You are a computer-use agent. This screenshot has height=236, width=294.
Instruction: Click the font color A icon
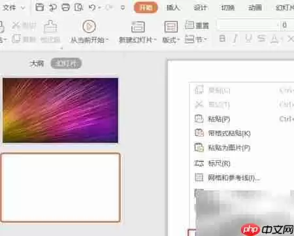274,39
